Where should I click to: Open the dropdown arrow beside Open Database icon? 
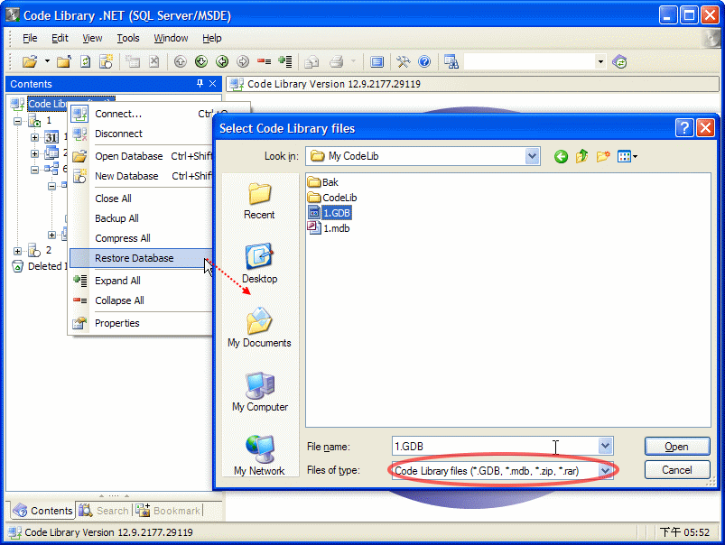[x=47, y=61]
